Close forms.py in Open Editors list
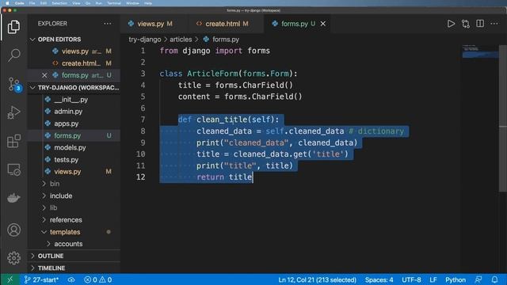 pyautogui.click(x=44, y=75)
